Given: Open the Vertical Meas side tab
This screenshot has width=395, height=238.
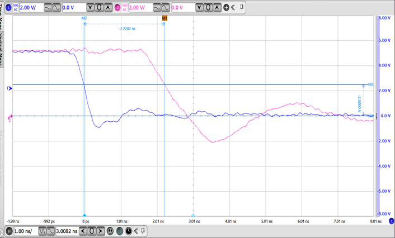Looking at the screenshot, I should (x=1, y=49).
